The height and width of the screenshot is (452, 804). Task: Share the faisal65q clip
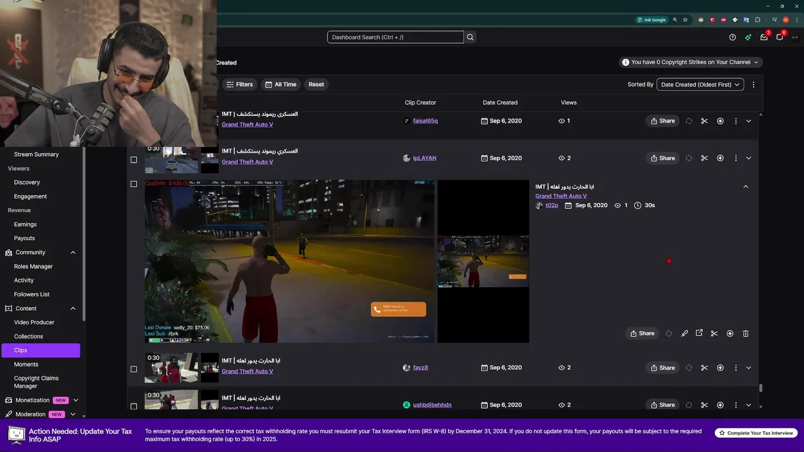(x=663, y=121)
